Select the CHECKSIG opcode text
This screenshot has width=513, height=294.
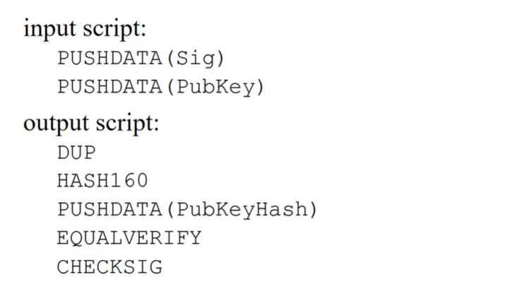point(110,267)
